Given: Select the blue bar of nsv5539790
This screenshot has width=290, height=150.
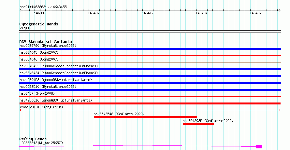Looking at the screenshot, I should point(150,49).
